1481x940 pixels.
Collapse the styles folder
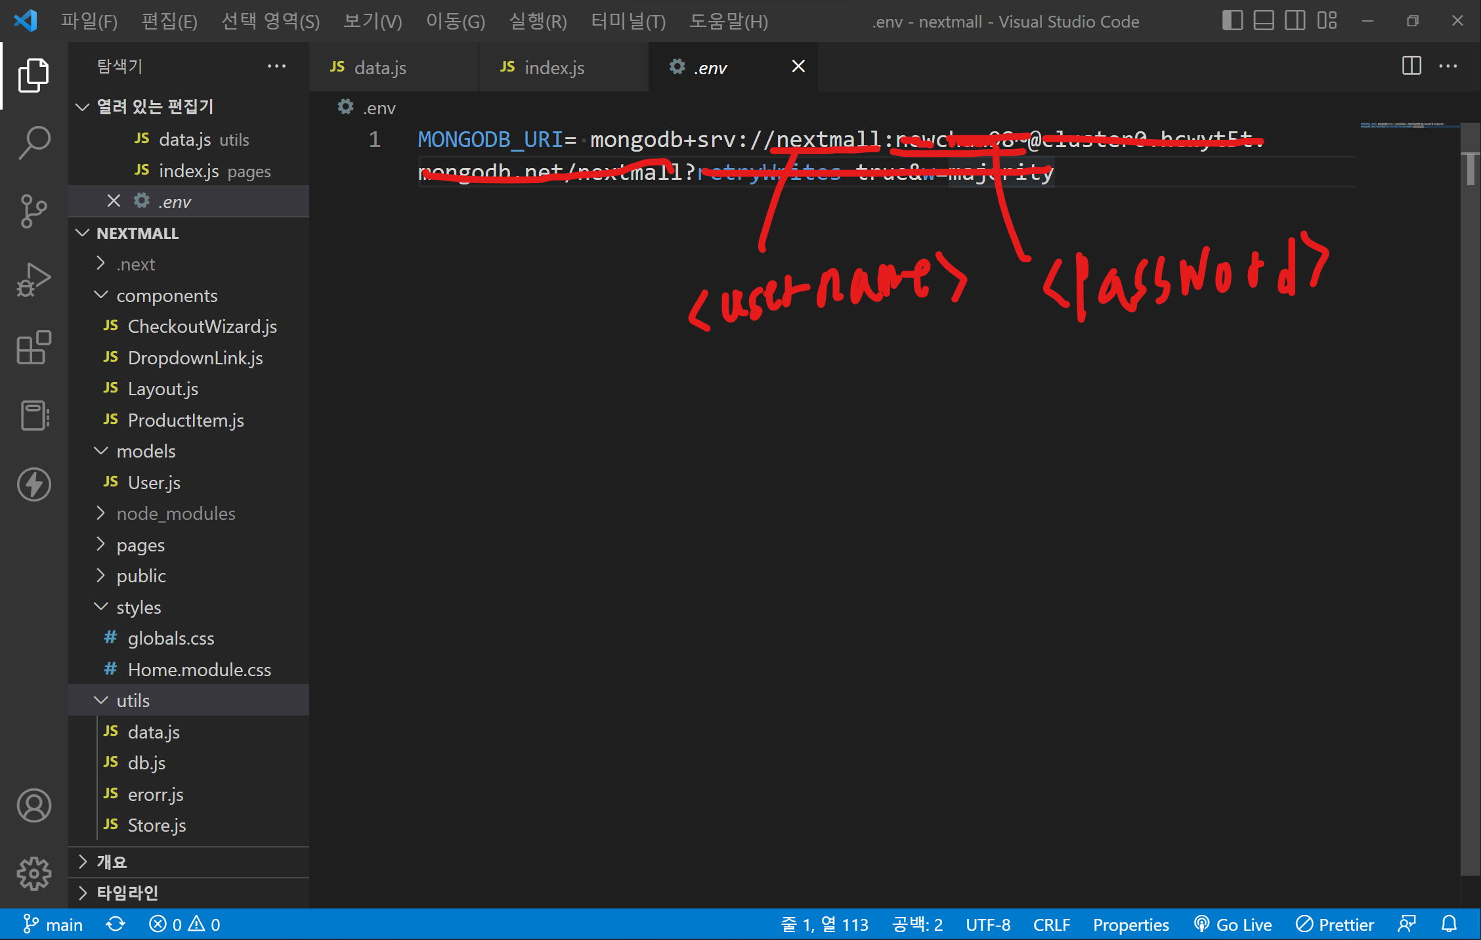pyautogui.click(x=189, y=607)
